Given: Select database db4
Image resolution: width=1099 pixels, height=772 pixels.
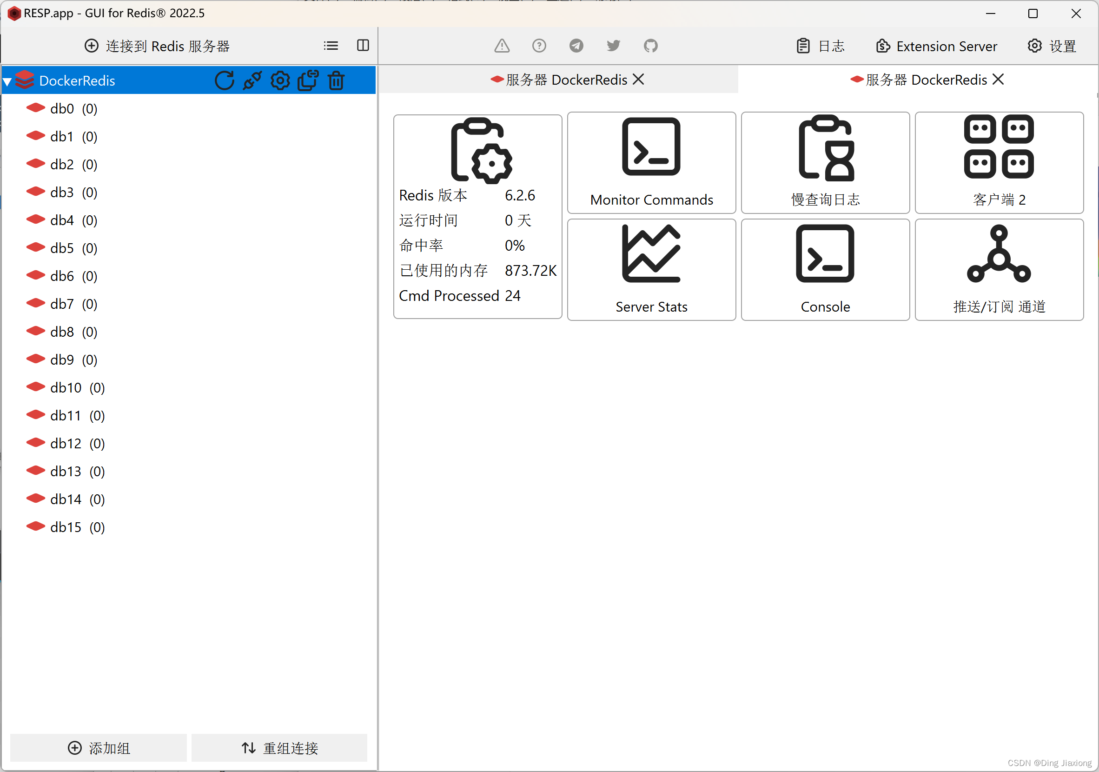Looking at the screenshot, I should click(189, 220).
